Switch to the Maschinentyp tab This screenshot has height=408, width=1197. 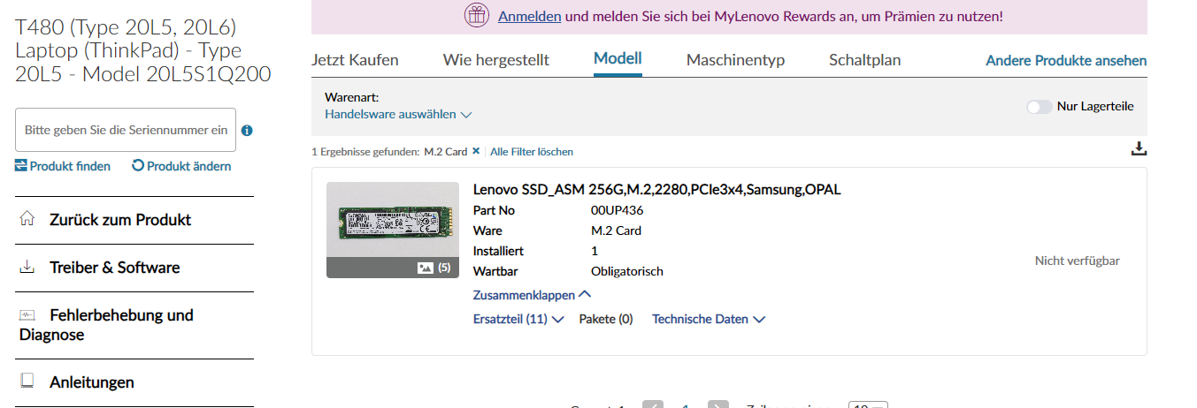(735, 60)
